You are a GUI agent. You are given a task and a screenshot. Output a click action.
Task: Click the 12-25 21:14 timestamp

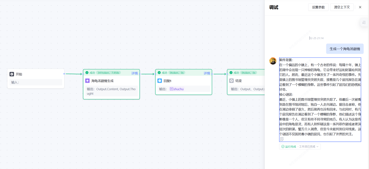pos(316,38)
